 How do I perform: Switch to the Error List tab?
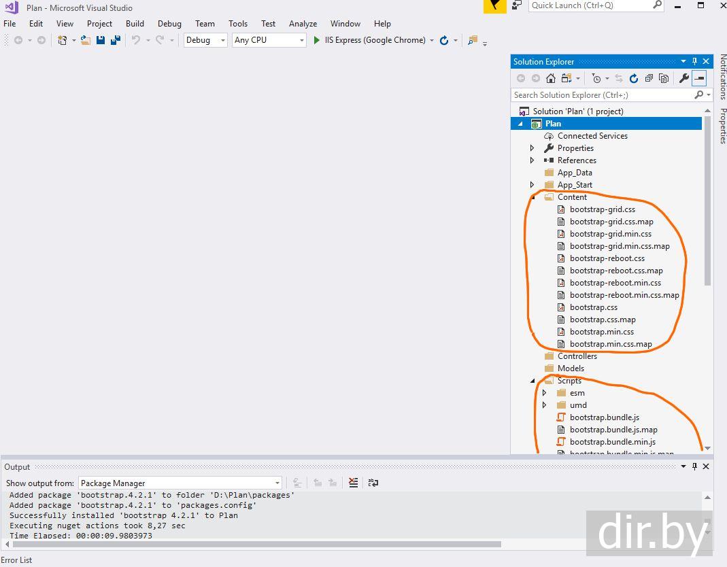[16, 560]
